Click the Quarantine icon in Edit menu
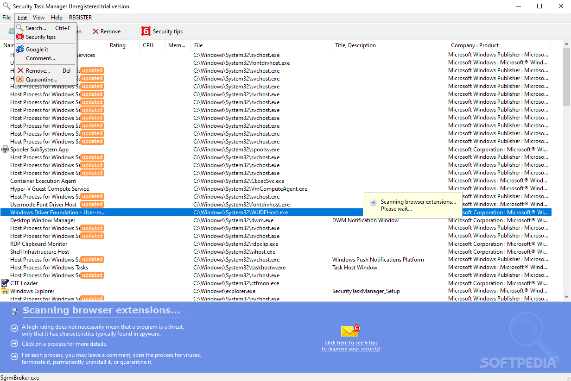 [x=20, y=79]
